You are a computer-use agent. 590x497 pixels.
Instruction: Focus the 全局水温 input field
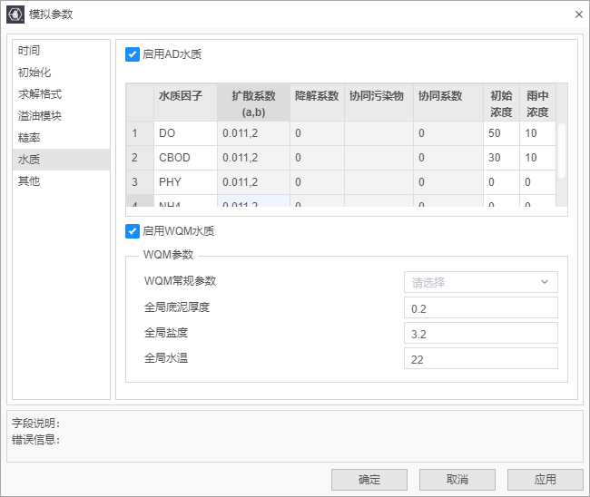[480, 358]
